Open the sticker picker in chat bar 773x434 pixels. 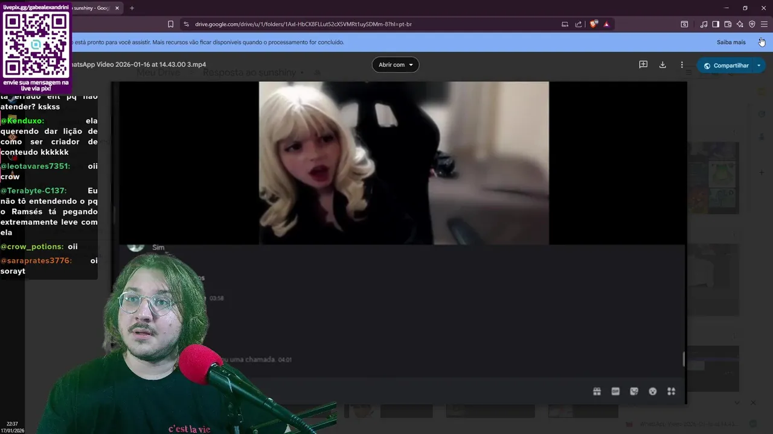click(634, 391)
